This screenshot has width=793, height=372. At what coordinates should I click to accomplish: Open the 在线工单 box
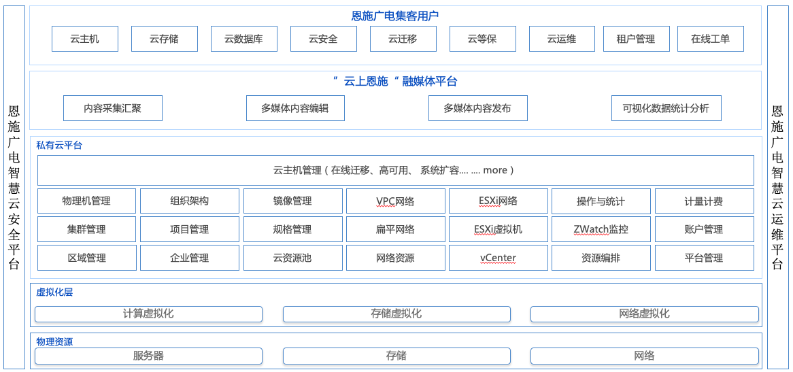(x=710, y=39)
